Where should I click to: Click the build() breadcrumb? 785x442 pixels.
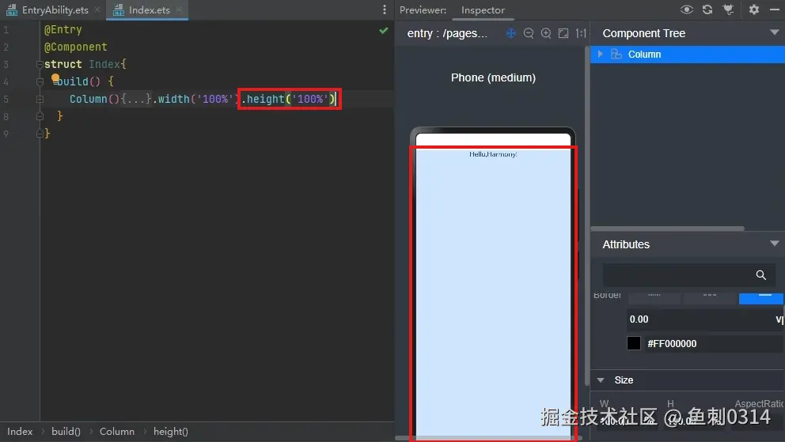coord(66,432)
